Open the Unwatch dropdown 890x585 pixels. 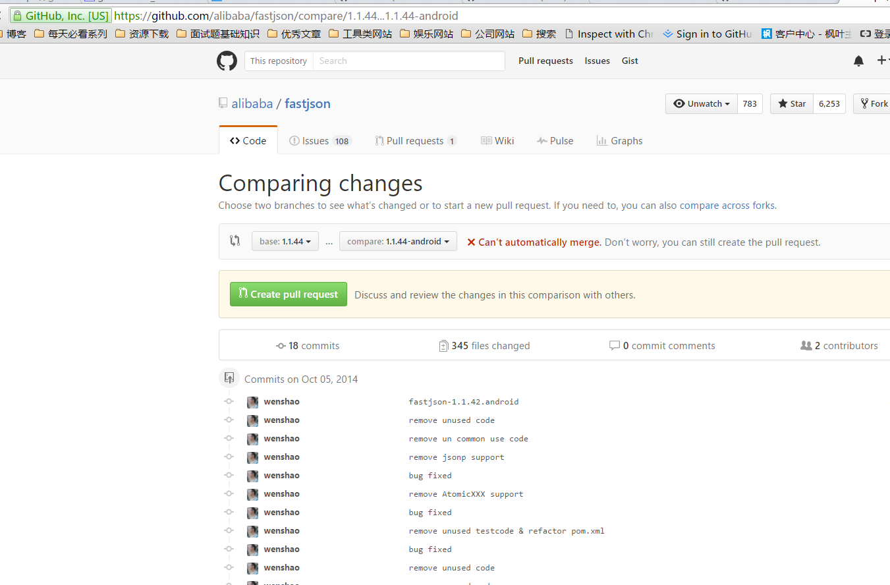coord(702,104)
